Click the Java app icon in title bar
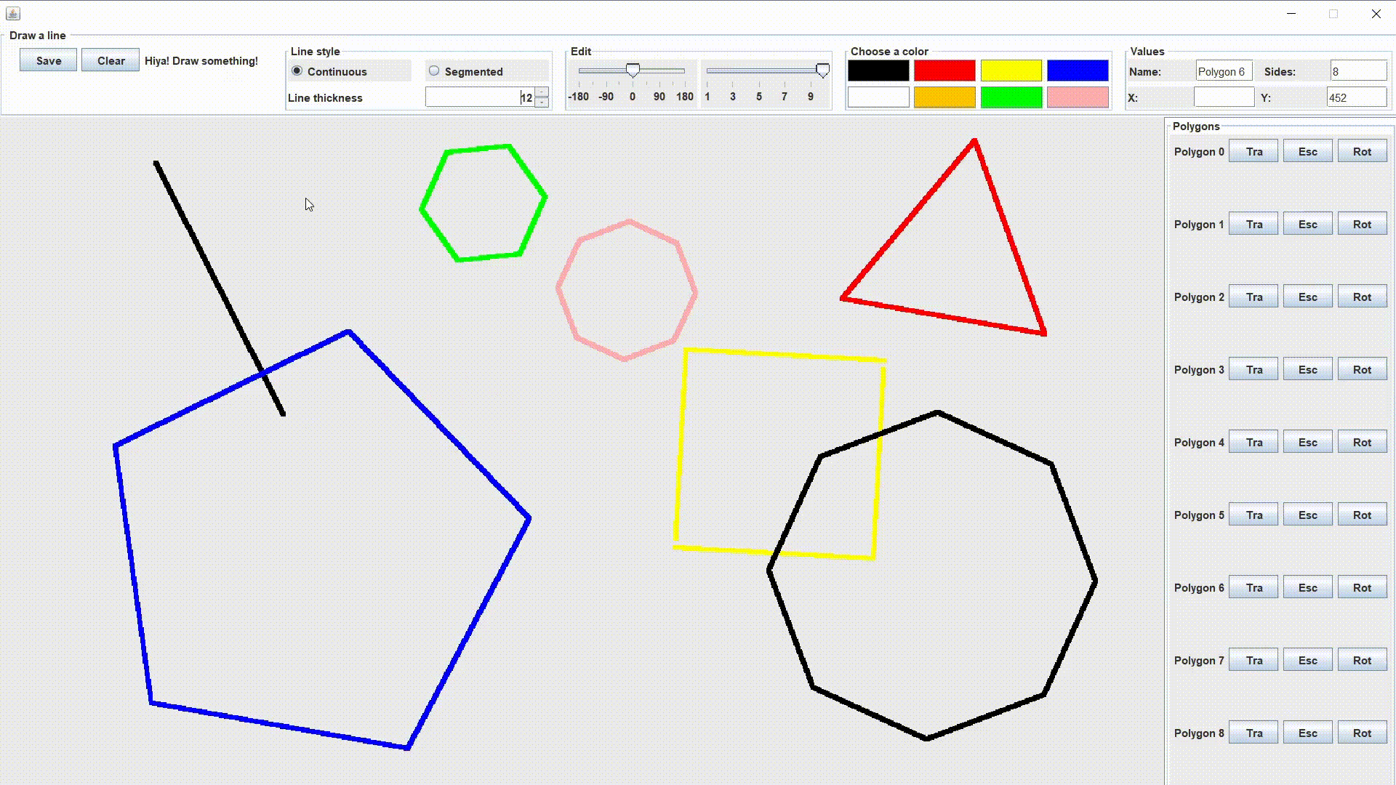Screen dimensions: 1396x785 pos(12,13)
